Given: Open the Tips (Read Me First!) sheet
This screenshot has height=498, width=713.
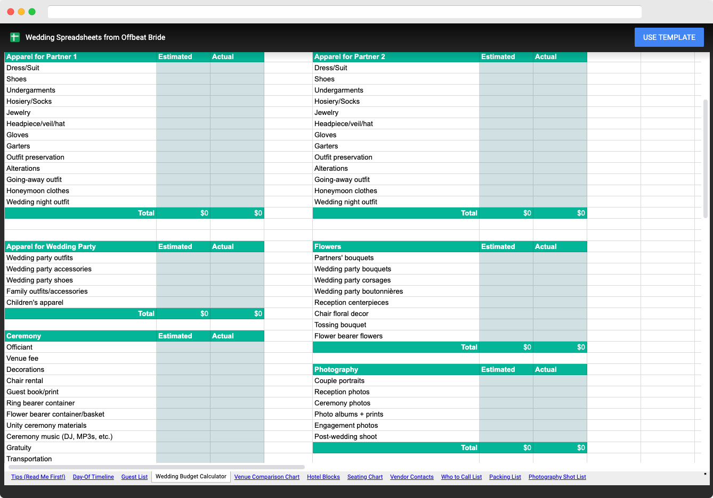Looking at the screenshot, I should pos(38,477).
